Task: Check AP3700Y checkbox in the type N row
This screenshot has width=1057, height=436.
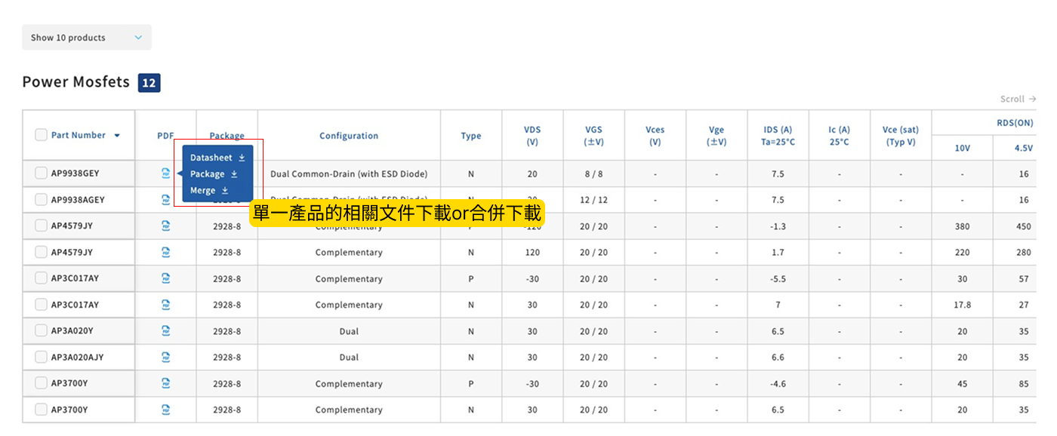Action: (41, 410)
